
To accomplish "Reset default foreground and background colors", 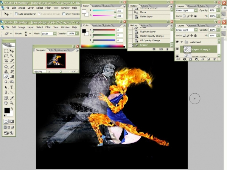I will click(5, 116).
